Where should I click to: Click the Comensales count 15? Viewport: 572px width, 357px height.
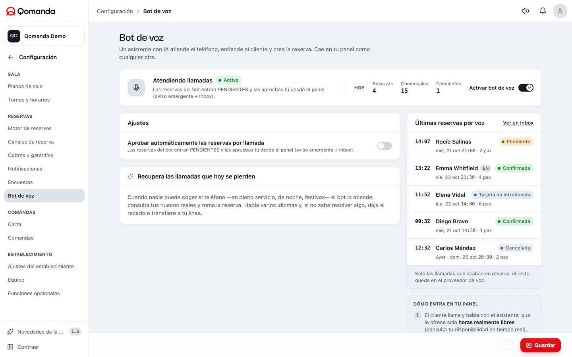(414, 87)
